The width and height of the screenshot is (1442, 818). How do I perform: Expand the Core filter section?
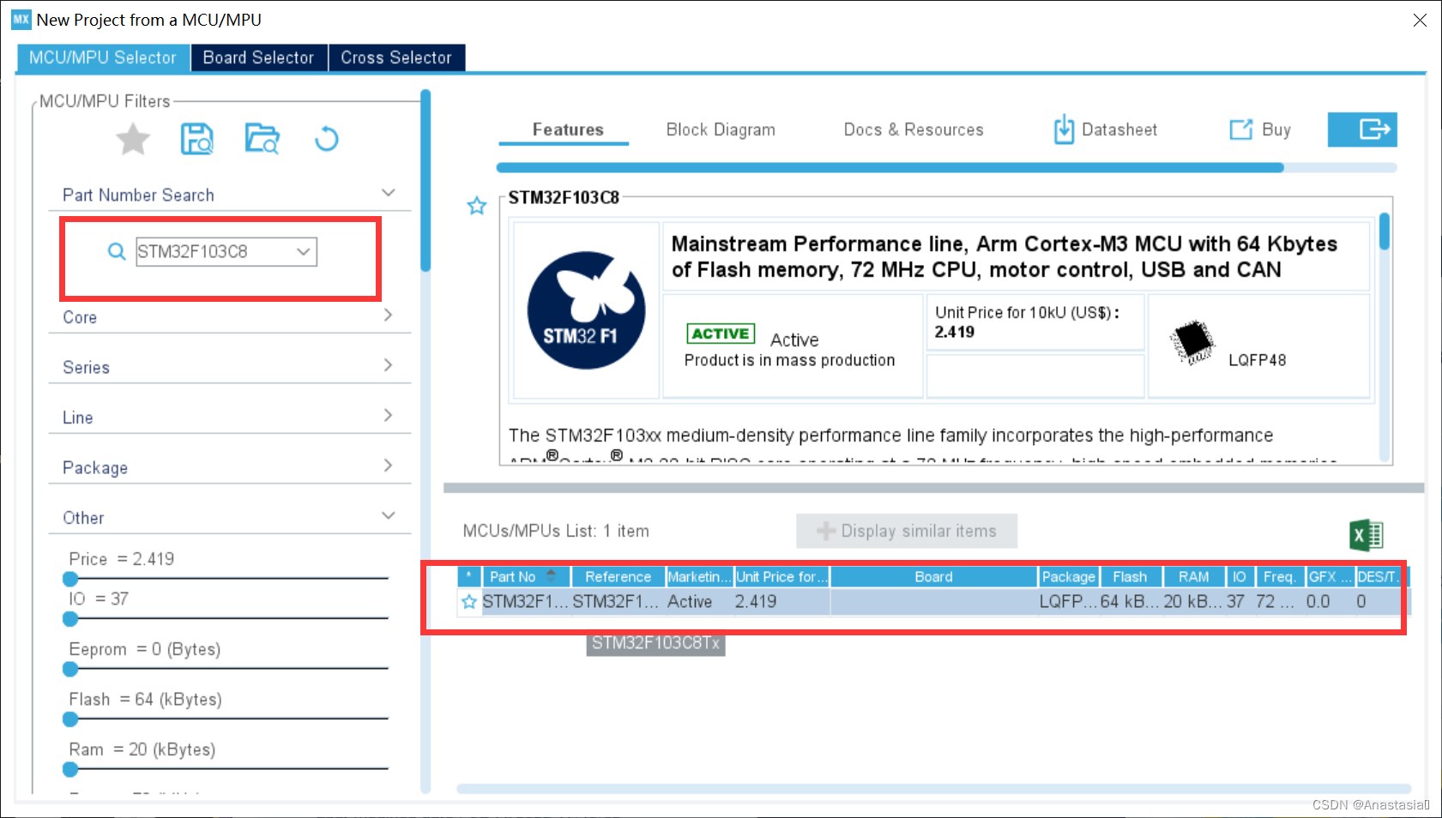coord(388,315)
